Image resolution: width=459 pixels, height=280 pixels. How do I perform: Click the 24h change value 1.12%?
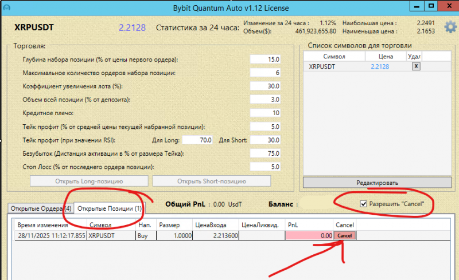pyautogui.click(x=328, y=23)
